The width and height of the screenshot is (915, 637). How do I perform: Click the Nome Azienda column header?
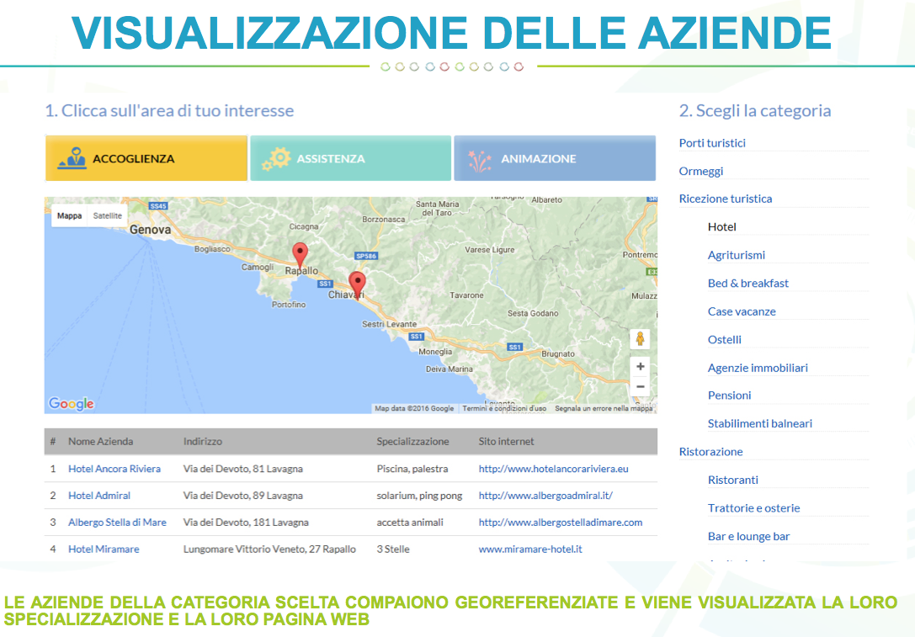point(100,442)
